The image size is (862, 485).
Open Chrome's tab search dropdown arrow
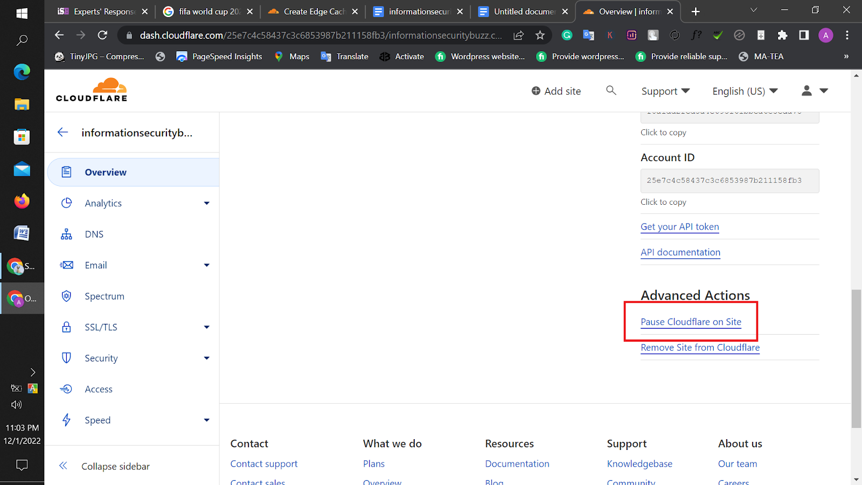[754, 10]
